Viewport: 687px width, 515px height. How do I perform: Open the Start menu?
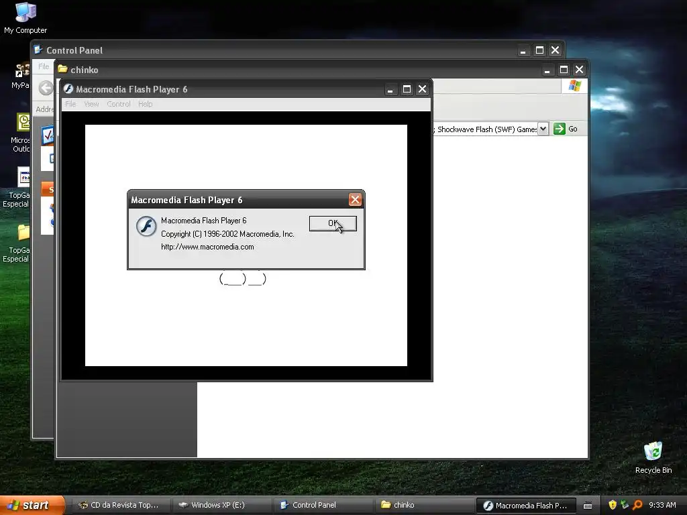(x=32, y=505)
